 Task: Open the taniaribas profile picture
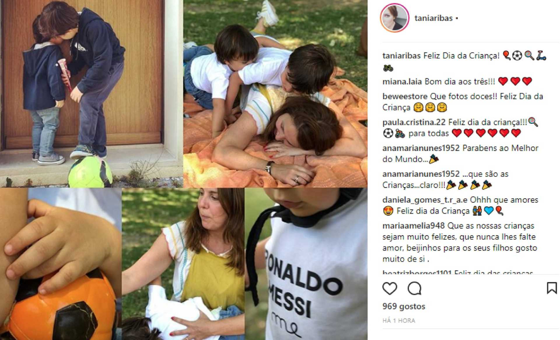[x=394, y=18]
